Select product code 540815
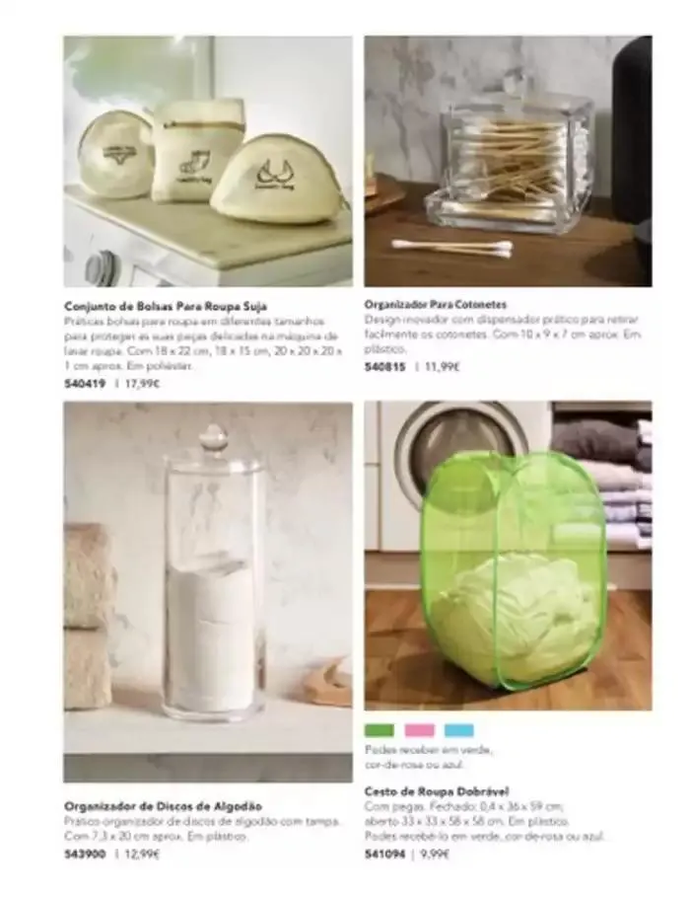The height and width of the screenshot is (897, 690). point(384,367)
